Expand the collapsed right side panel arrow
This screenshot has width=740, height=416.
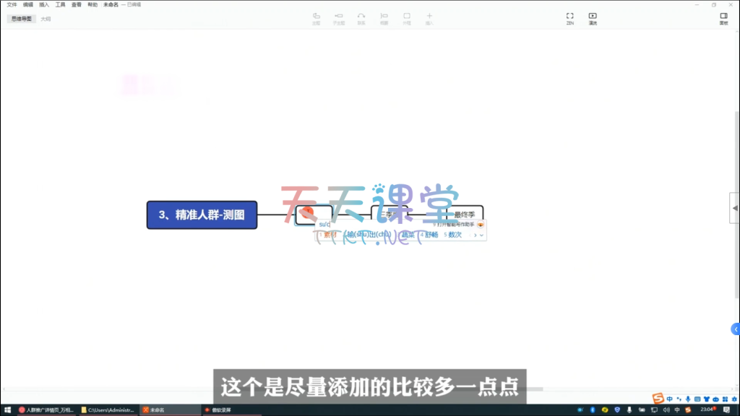click(x=735, y=208)
